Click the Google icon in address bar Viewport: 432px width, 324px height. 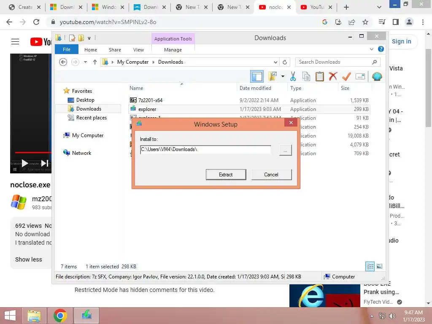pos(325,22)
